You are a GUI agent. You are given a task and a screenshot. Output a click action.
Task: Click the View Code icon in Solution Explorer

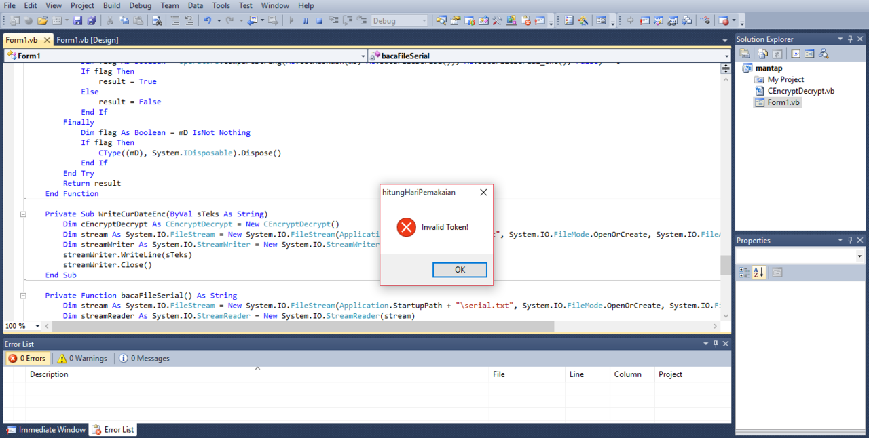point(795,54)
